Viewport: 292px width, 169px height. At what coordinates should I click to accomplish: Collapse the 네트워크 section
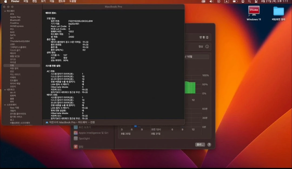(x=5, y=90)
